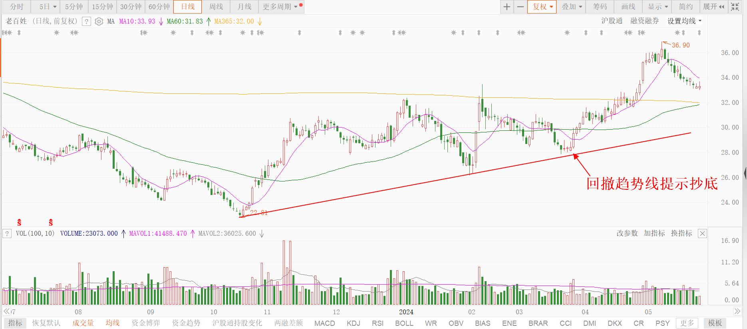This screenshot has height=329, width=747.
Task: Click the zoom in plus icon
Action: (x=507, y=7)
